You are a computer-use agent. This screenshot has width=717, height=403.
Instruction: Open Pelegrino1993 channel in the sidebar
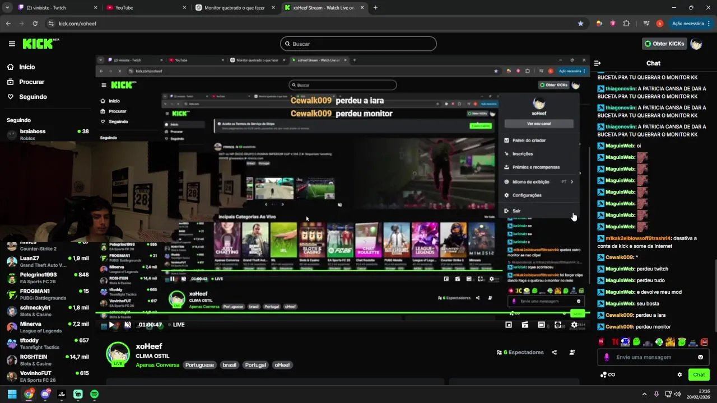point(48,278)
